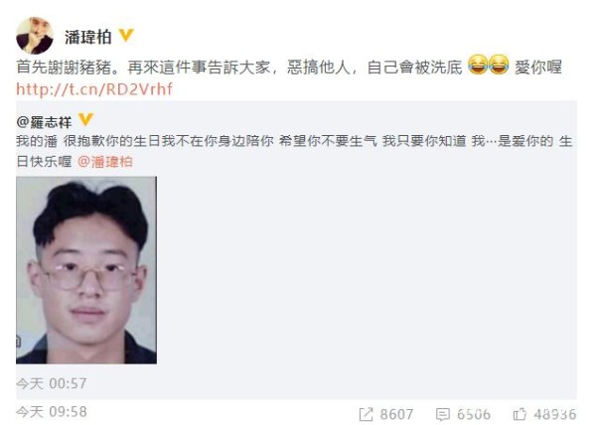Click the orange @潘瑋柏 mention in repost

[105, 162]
